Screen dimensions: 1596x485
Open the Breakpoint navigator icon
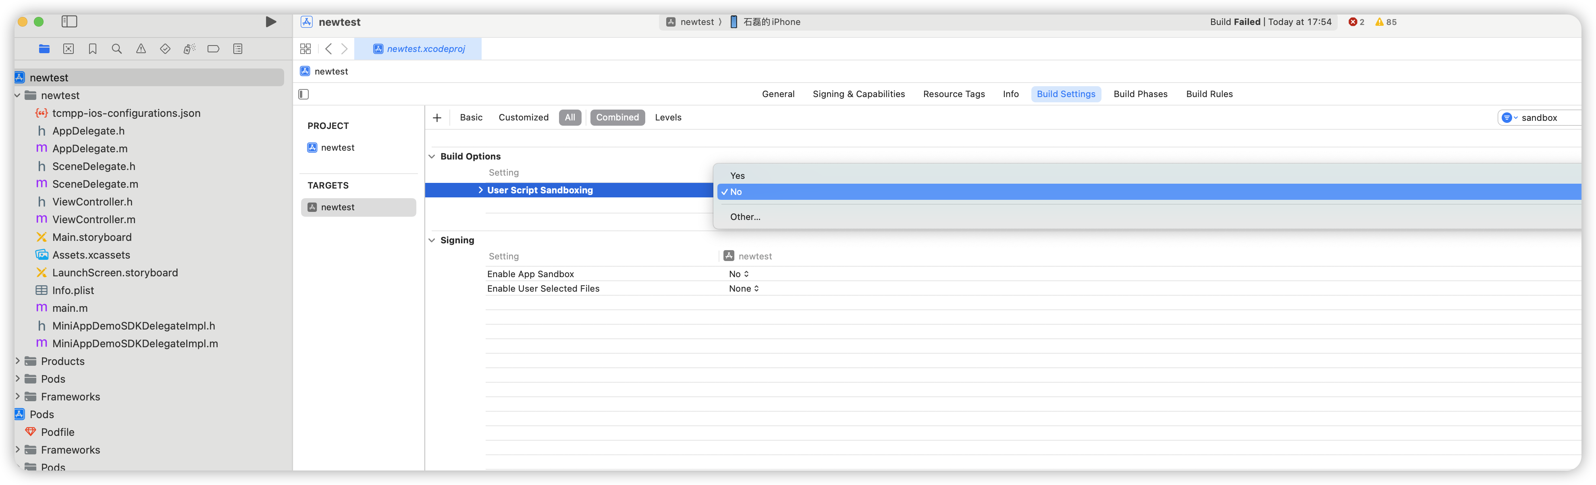(x=213, y=49)
